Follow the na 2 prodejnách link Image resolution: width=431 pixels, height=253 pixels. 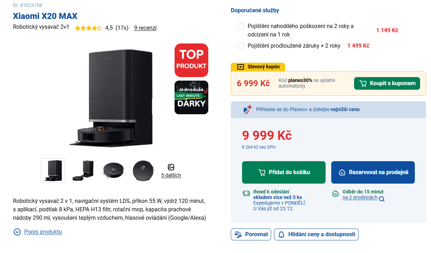[x=360, y=198]
